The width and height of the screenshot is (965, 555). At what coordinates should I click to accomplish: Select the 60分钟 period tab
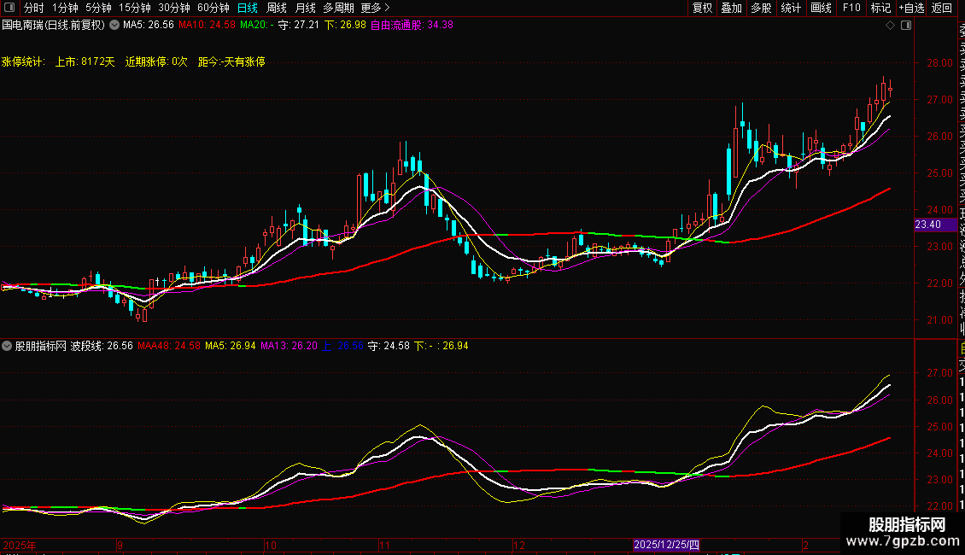[x=213, y=8]
